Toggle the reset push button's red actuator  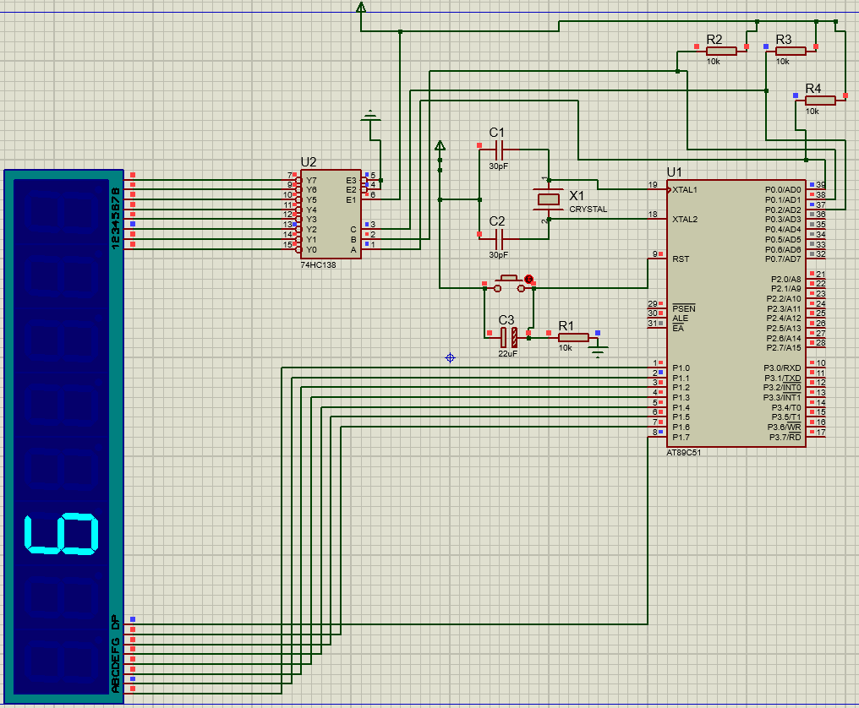528,279
